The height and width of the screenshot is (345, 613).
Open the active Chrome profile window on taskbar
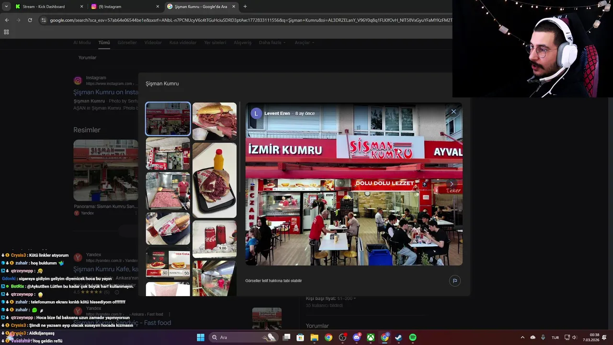pyautogui.click(x=385, y=337)
